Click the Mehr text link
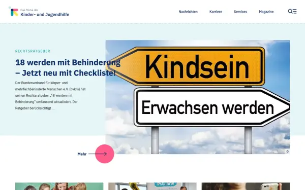Viewport: 305px width, 190px height. click(x=82, y=154)
